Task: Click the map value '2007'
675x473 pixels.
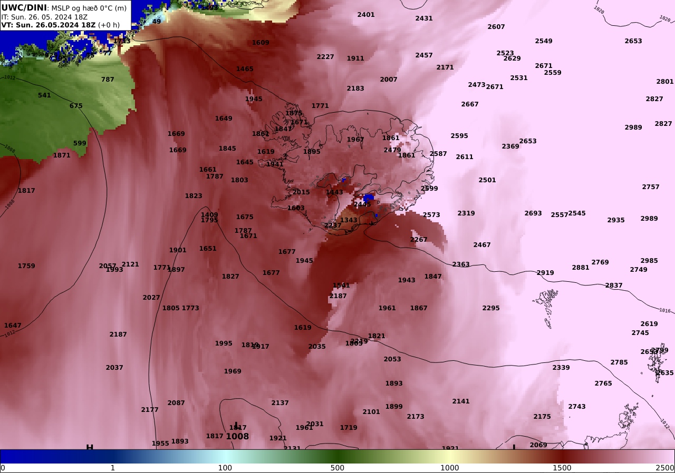Action: coord(389,80)
